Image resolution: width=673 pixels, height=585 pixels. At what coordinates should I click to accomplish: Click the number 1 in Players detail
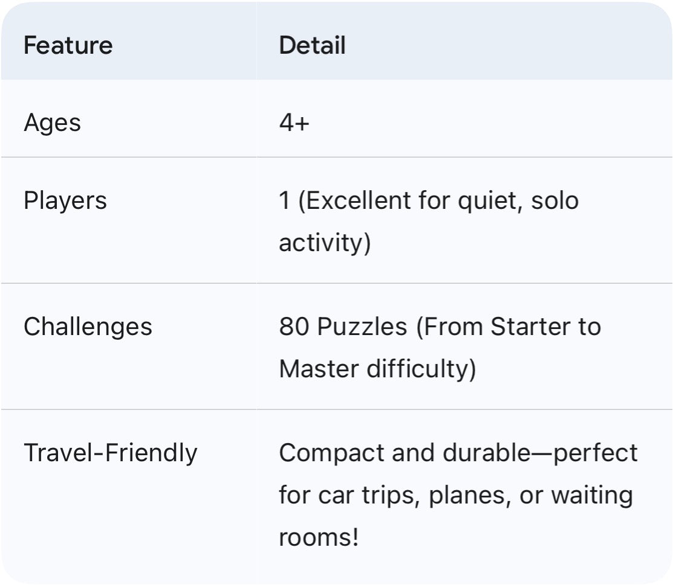tap(285, 200)
